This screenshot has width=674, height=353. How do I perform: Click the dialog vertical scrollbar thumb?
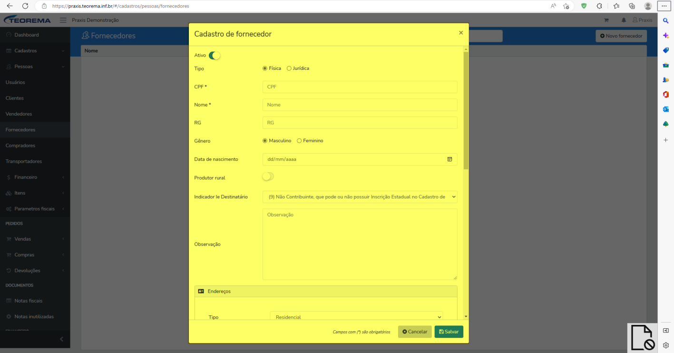point(466,110)
